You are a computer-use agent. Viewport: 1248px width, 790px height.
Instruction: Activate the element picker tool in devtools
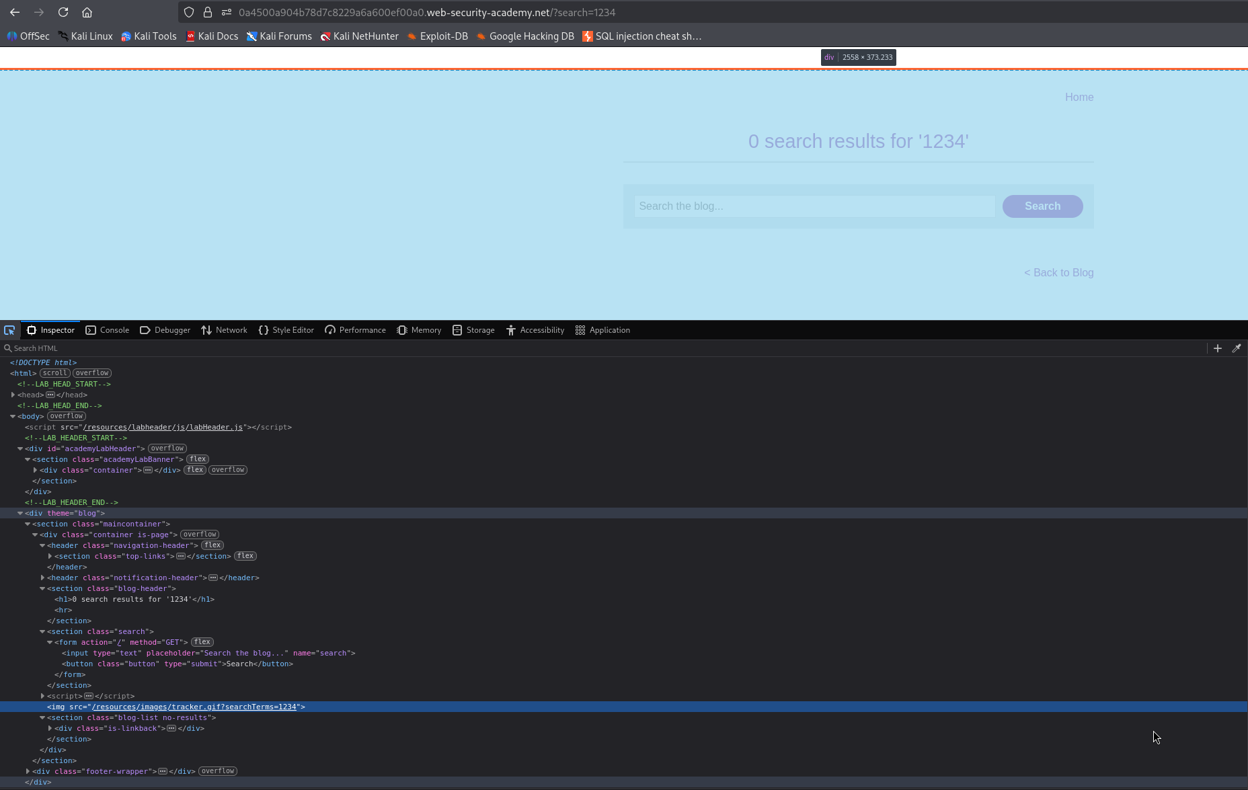click(9, 330)
